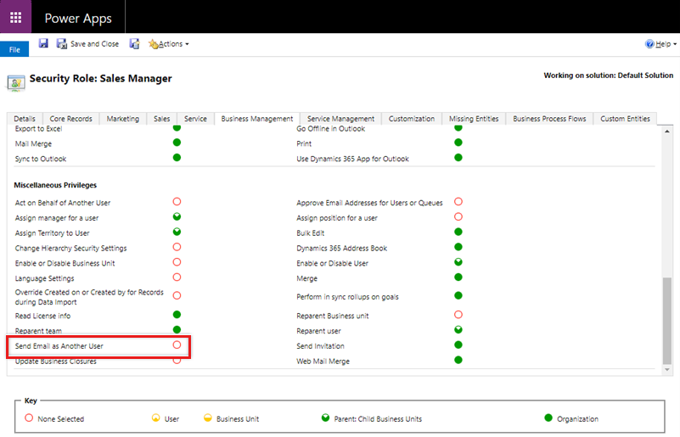Click the Save and New toolbar icon
Image resolution: width=680 pixels, height=437 pixels.
(134, 44)
